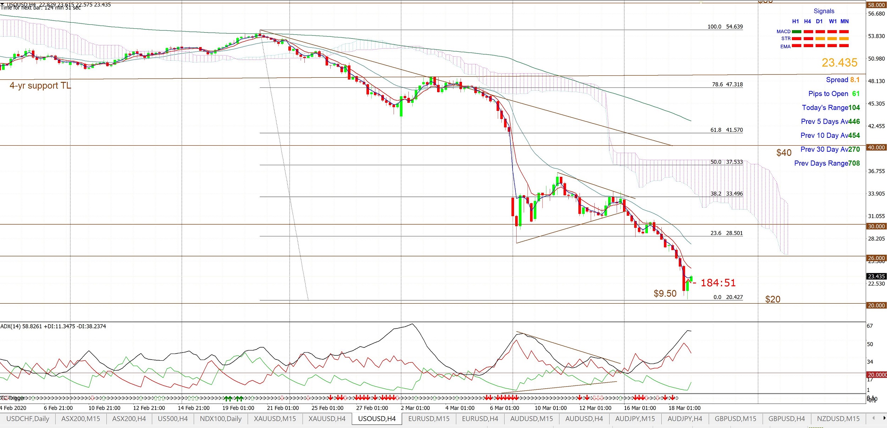This screenshot has height=428, width=887.
Task: Select the H1 timeframe label in Signals
Action: 795,21
